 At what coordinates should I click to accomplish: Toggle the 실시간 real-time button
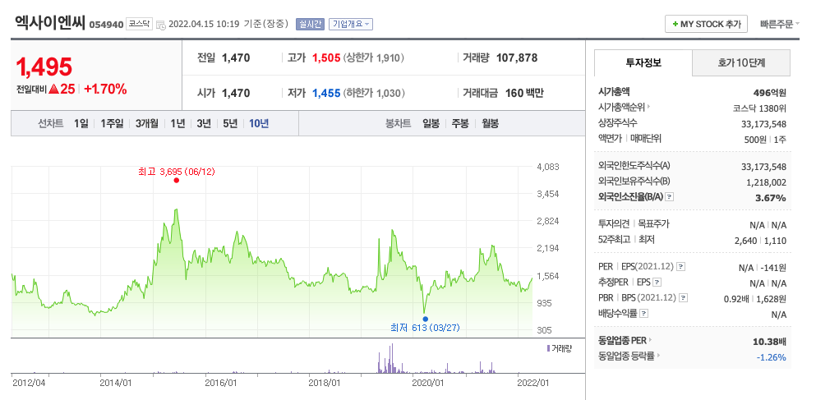310,24
